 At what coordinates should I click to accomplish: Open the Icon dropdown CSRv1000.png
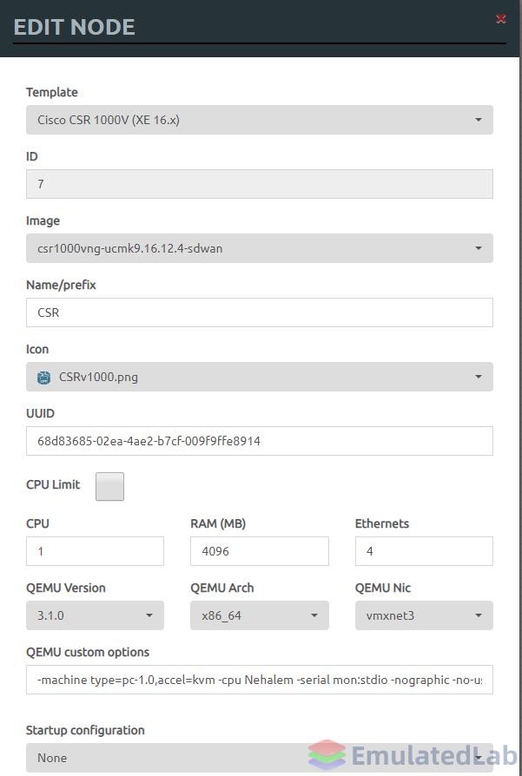pos(260,377)
